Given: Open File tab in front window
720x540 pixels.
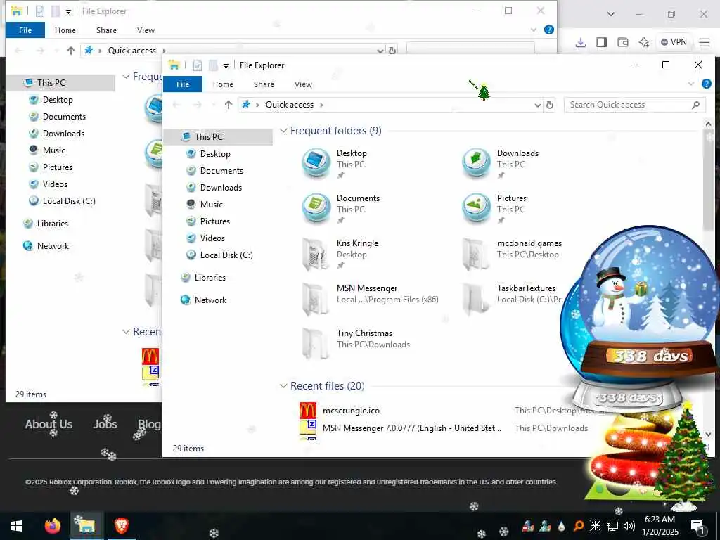Looking at the screenshot, I should pos(183,84).
